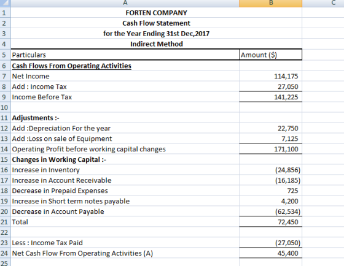Click 'Increase in Inventory' label cell
Screen dimensions: 344x266
(x=125, y=170)
